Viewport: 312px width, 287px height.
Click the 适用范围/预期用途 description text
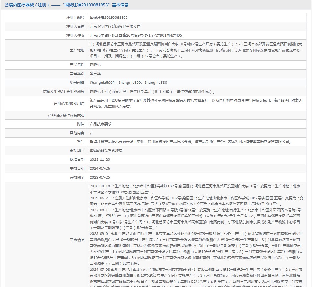click(196, 103)
